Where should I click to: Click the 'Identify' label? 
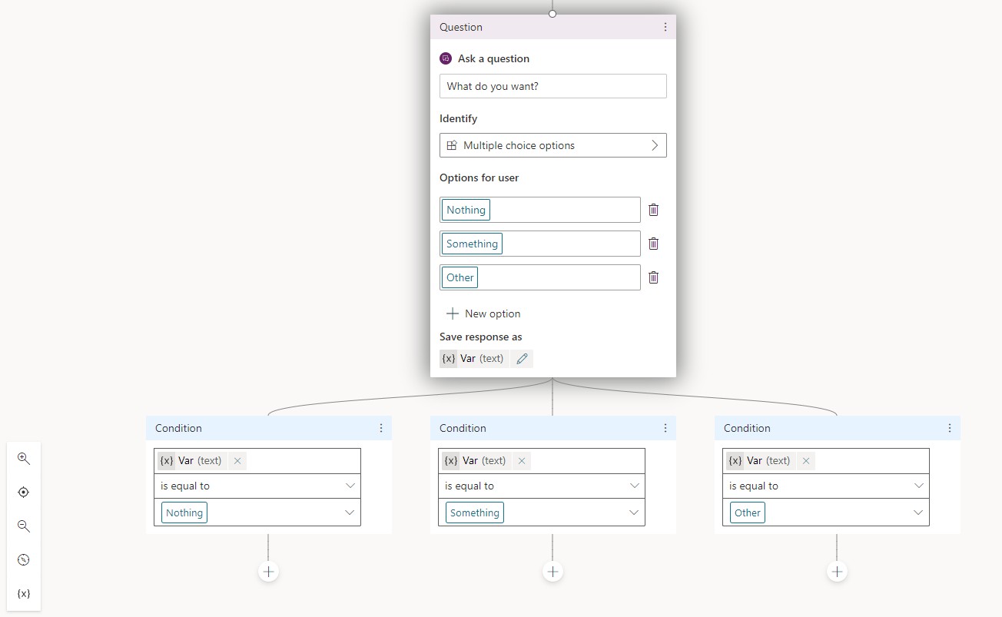coord(459,118)
